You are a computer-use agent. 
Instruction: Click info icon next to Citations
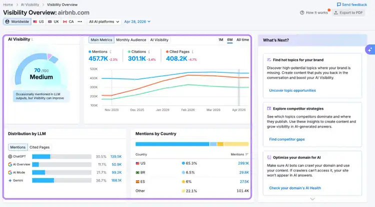(149, 51)
